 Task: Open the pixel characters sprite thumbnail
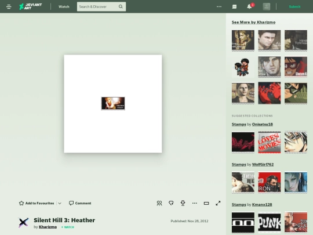pyautogui.click(x=243, y=67)
